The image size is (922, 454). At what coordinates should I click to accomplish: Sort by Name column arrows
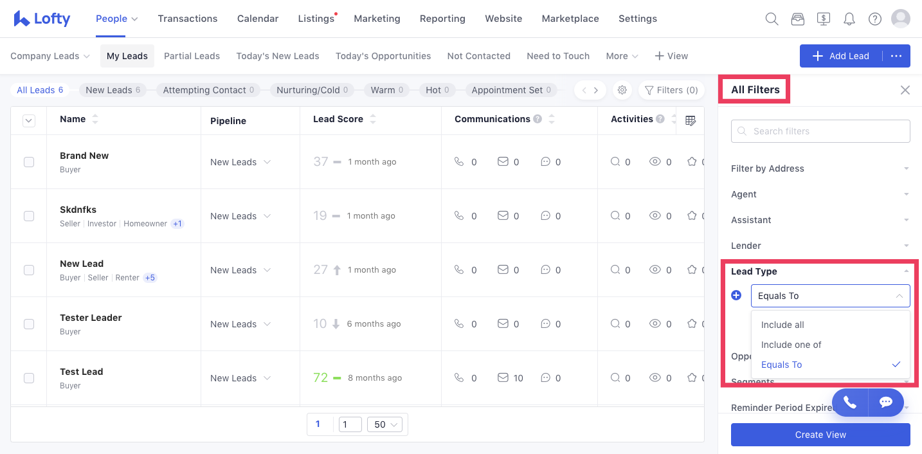(x=95, y=119)
